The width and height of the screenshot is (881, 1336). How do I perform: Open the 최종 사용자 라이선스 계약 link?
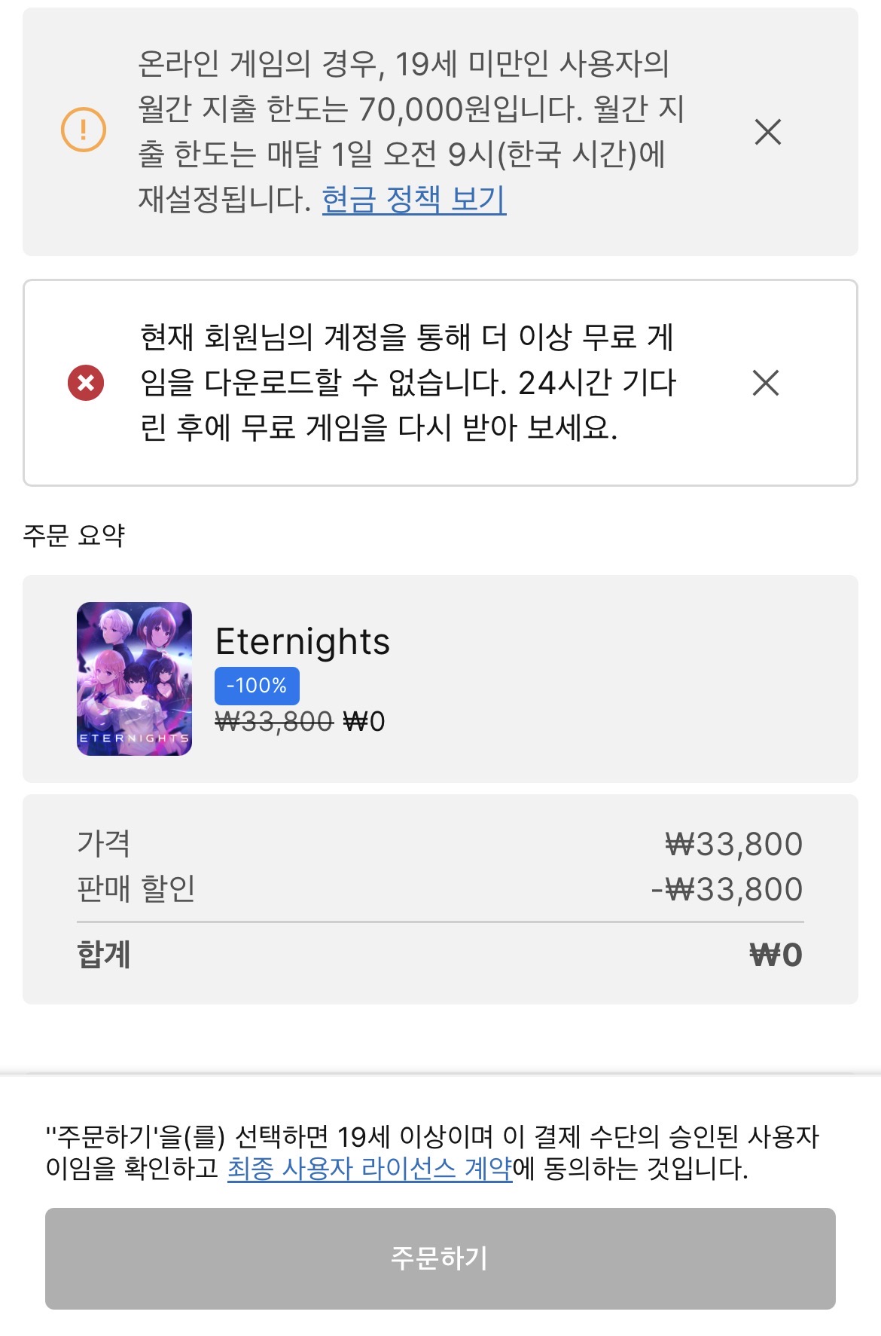point(369,1169)
